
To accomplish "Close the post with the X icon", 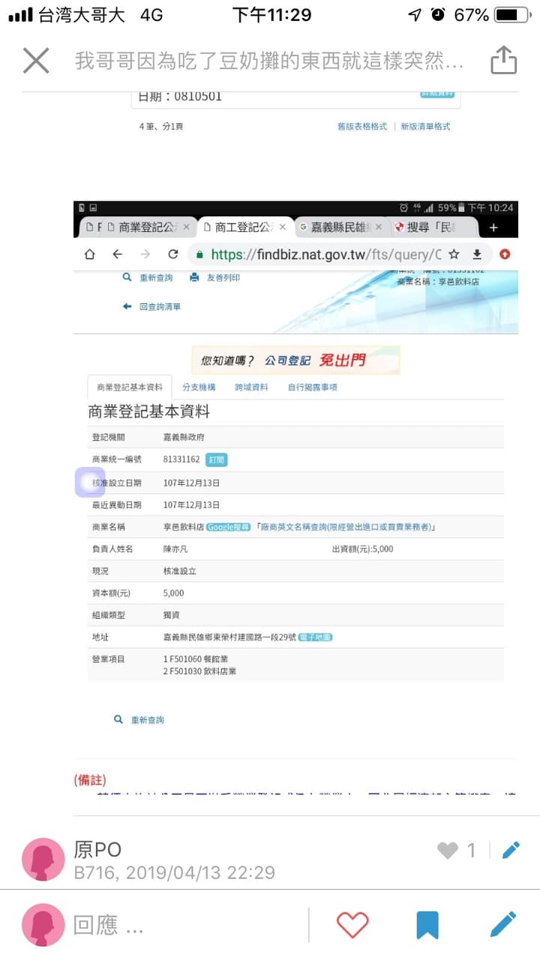I will (36, 60).
